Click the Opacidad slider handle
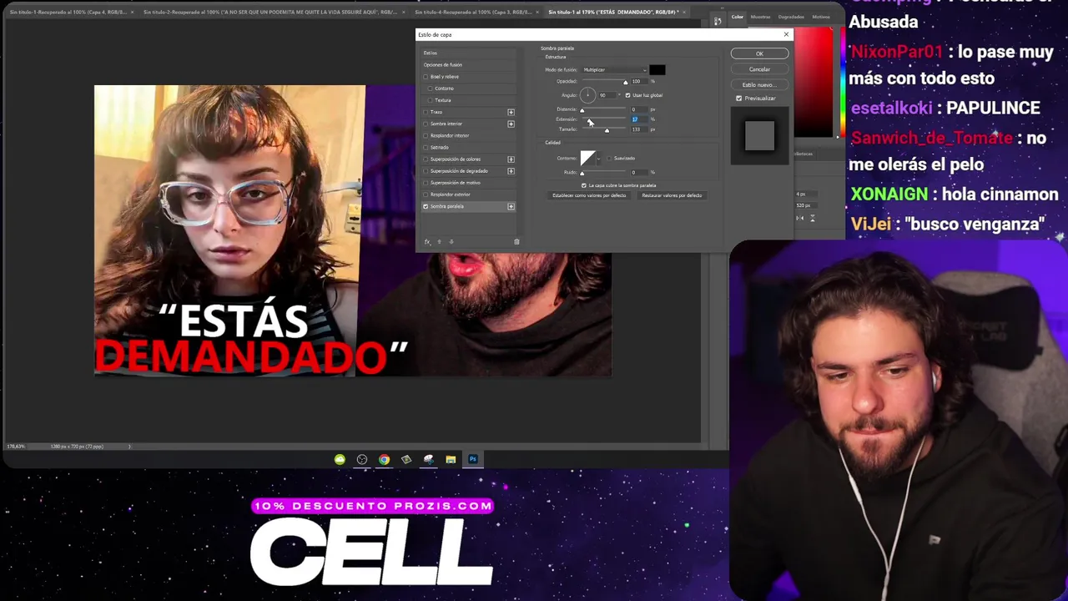This screenshot has height=601, width=1068. (x=625, y=83)
